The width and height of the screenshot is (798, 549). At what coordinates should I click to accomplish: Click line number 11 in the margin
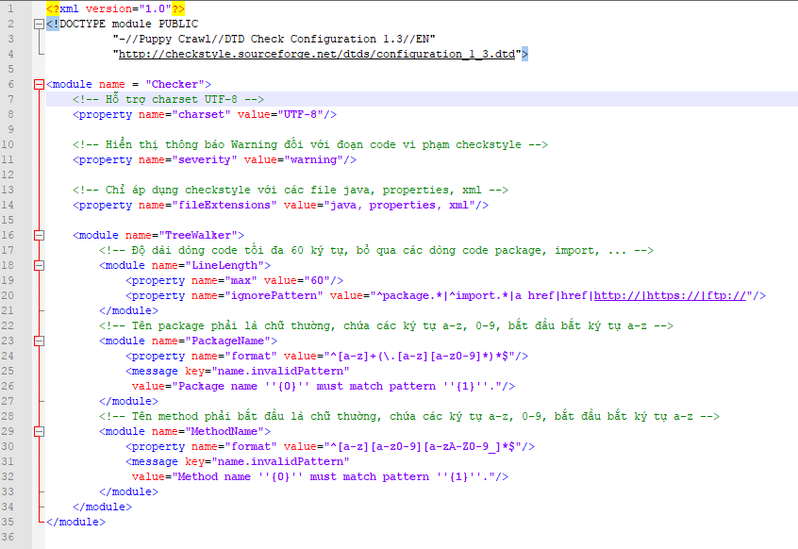click(12, 159)
